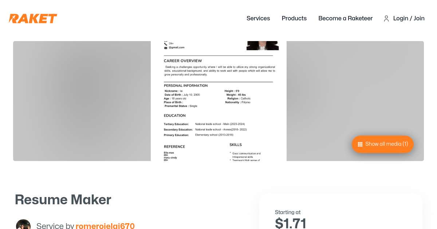Click the Resume Maker title
The image size is (437, 229).
pos(63,200)
